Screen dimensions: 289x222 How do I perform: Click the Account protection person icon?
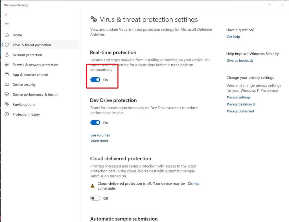point(7,55)
